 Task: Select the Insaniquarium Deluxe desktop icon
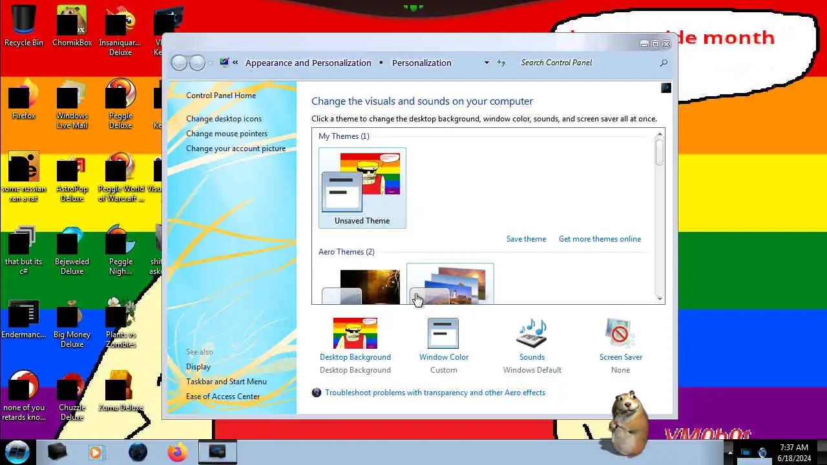point(120,31)
